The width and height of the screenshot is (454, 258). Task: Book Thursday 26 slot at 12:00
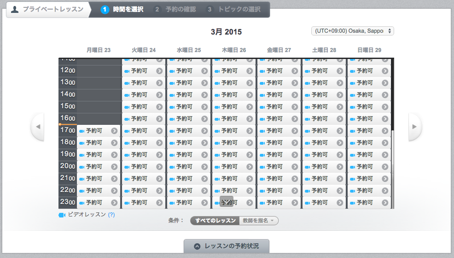click(233, 71)
